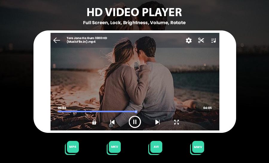
Task: Skip to the next video
Action: (157, 122)
